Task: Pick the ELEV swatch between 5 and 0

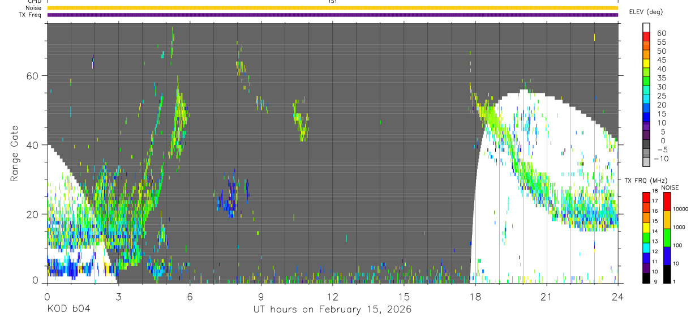Action: point(647,136)
